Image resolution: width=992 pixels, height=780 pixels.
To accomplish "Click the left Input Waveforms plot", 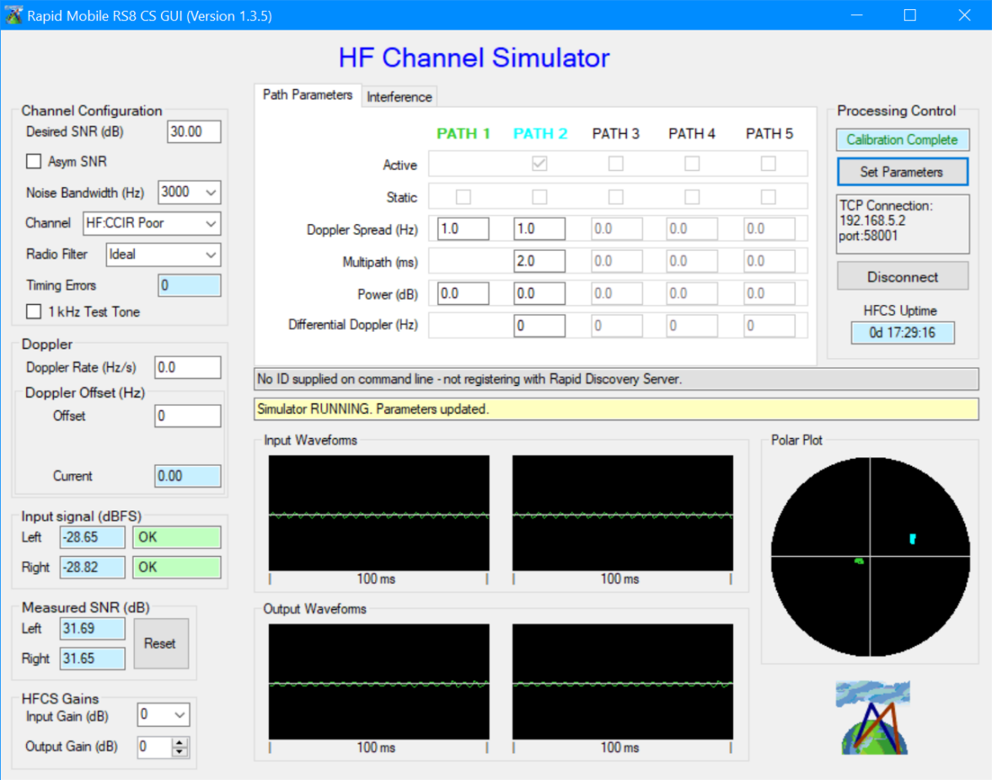I will (x=379, y=513).
